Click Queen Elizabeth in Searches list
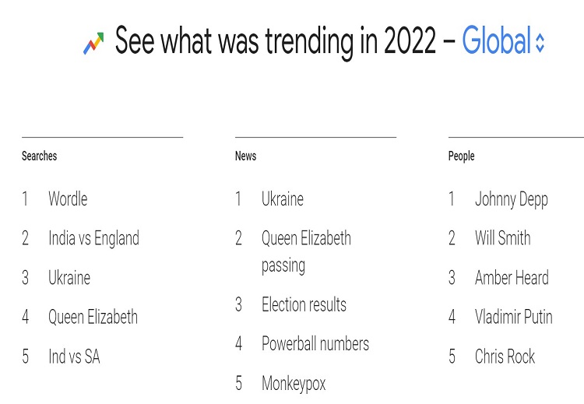Image resolution: width=584 pixels, height=404 pixels. tap(93, 318)
